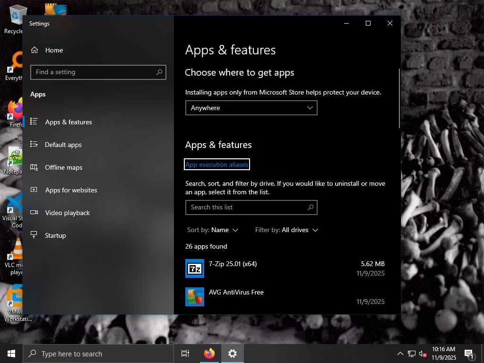Click the Apps for websites icon
Image resolution: width=484 pixels, height=363 pixels.
pyautogui.click(x=34, y=190)
